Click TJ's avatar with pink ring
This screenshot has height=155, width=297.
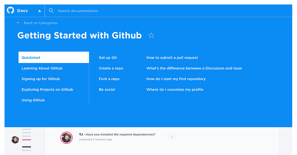(x=66, y=138)
